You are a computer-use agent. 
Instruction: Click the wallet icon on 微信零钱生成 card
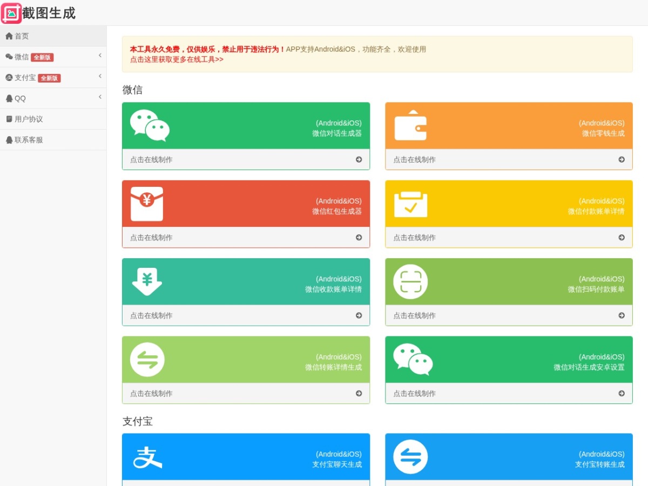pos(410,125)
